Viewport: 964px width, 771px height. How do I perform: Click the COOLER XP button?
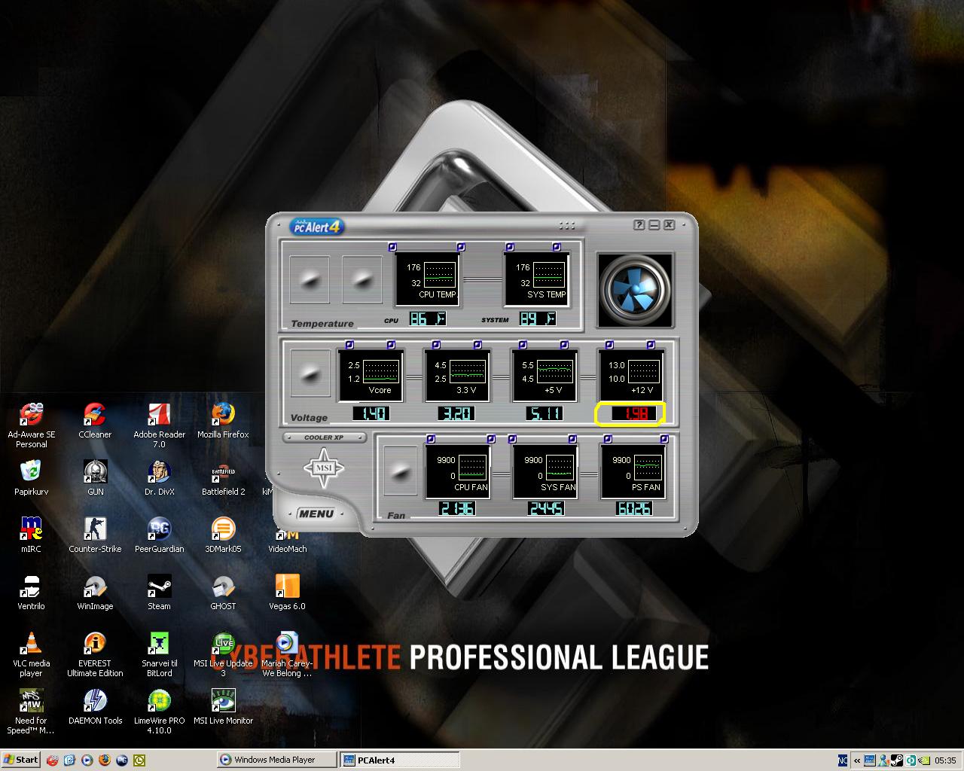325,437
